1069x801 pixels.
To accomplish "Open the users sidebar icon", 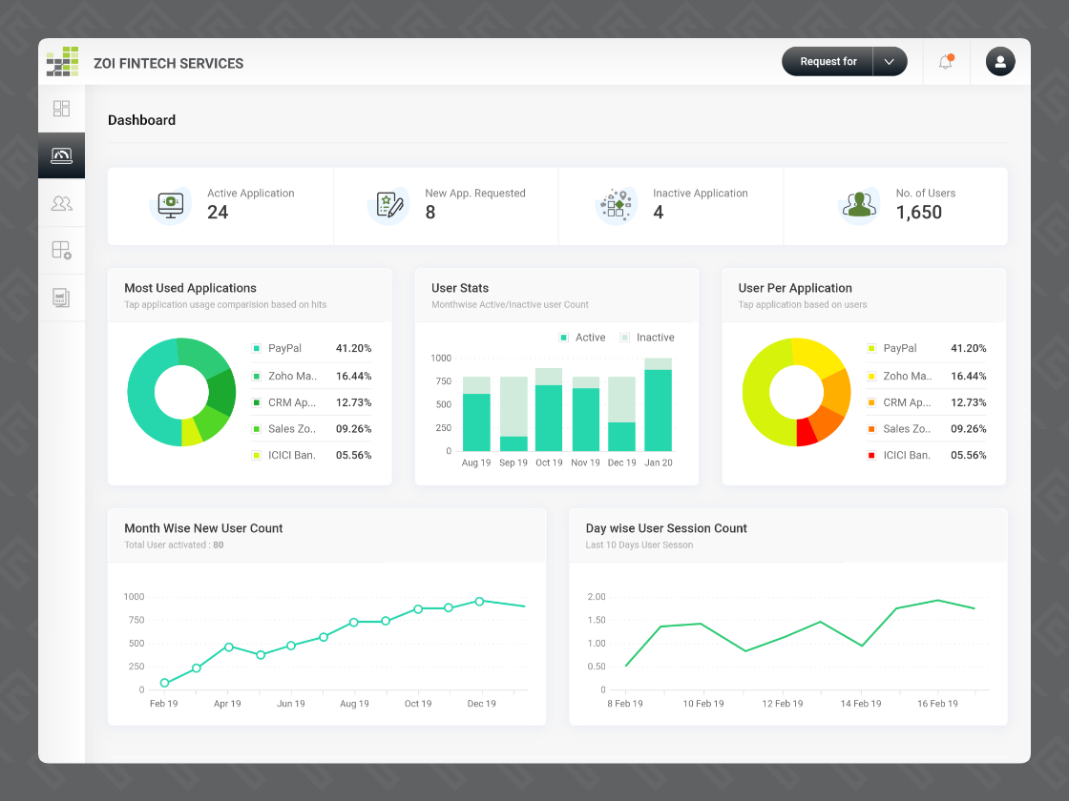I will (x=61, y=203).
